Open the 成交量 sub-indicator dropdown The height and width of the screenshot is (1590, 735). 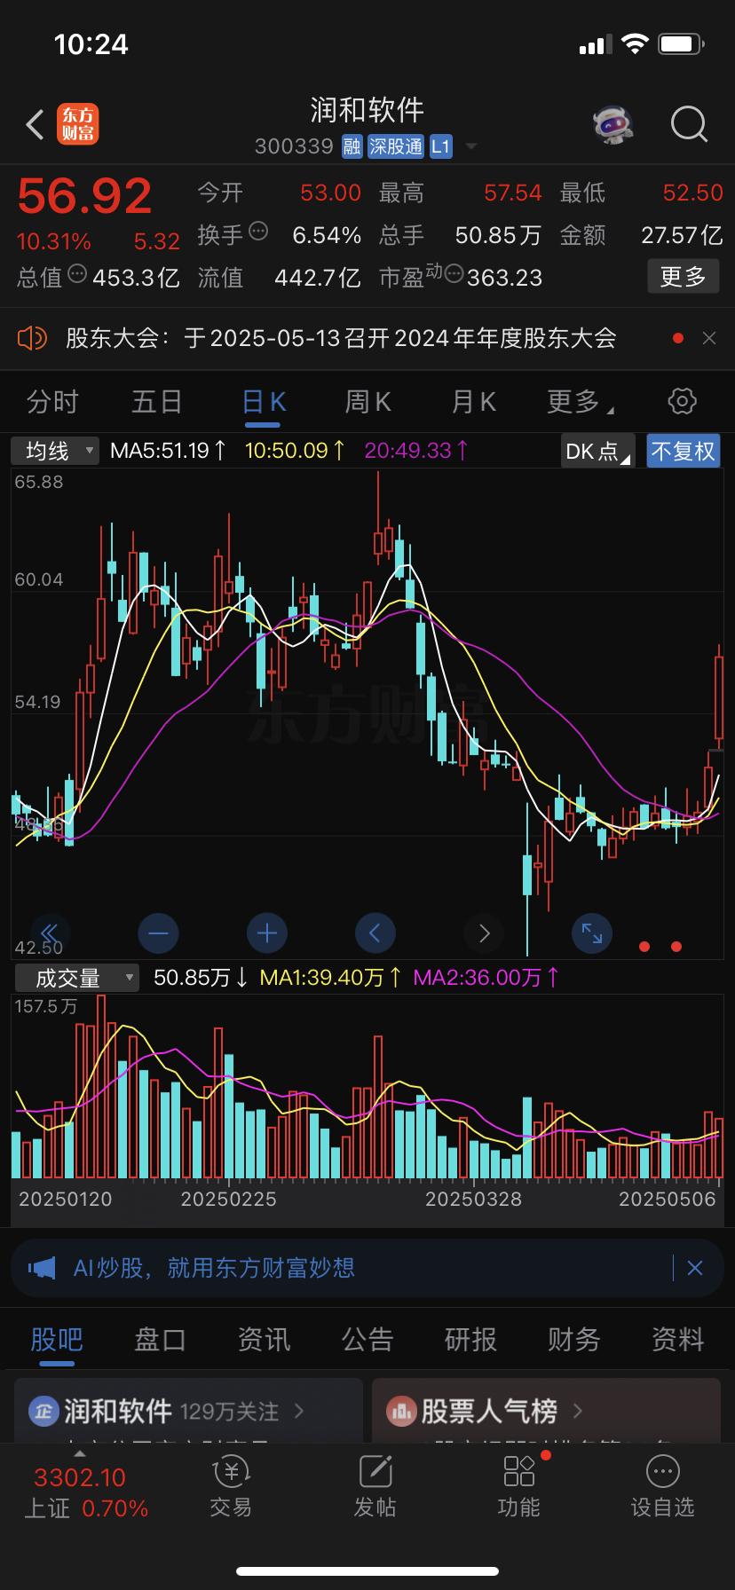point(77,978)
